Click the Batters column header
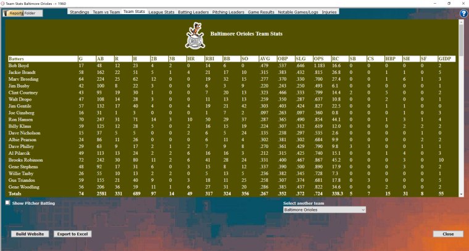This screenshot has height=251, width=469. pos(43,59)
